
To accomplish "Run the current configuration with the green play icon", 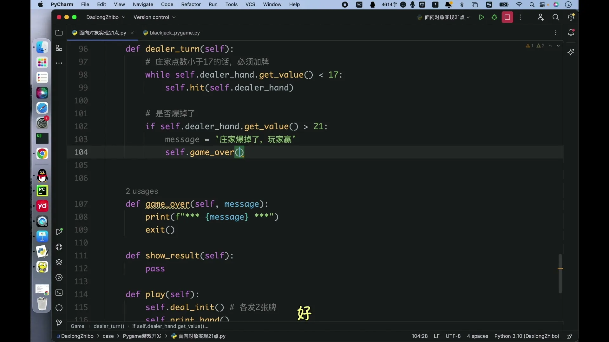I will point(481,17).
